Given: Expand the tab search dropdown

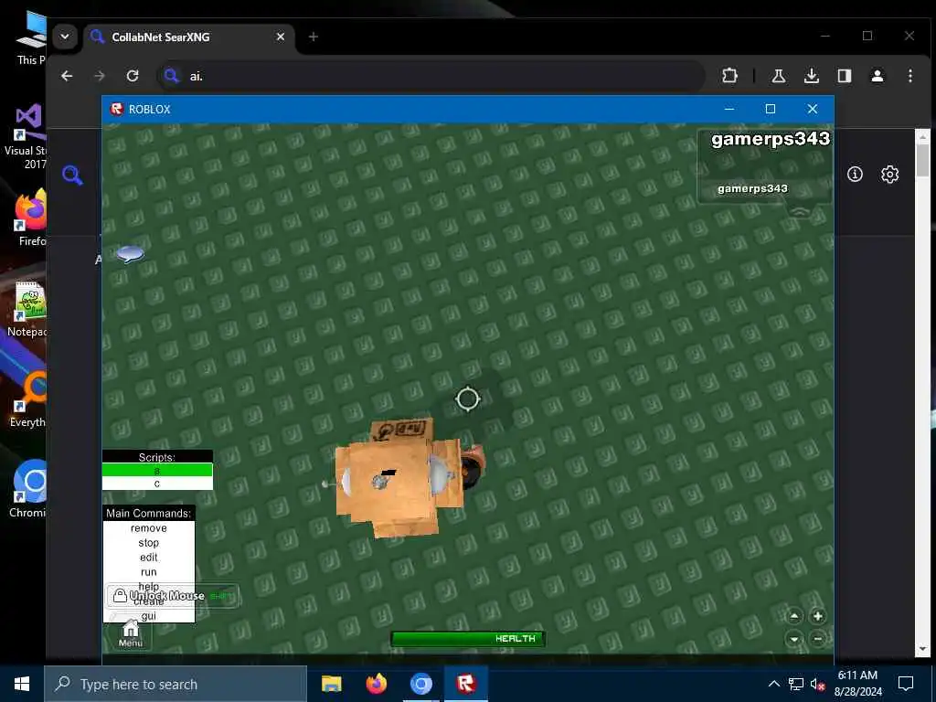Looking at the screenshot, I should coord(65,37).
